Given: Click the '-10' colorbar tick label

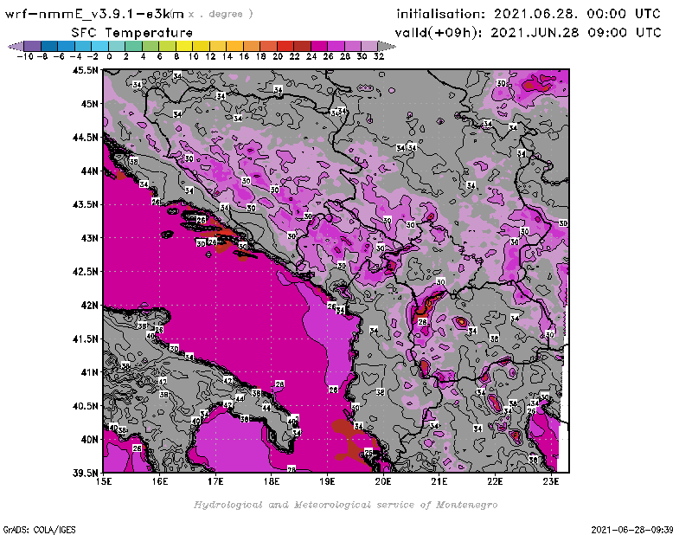Looking at the screenshot, I should pos(25,56).
